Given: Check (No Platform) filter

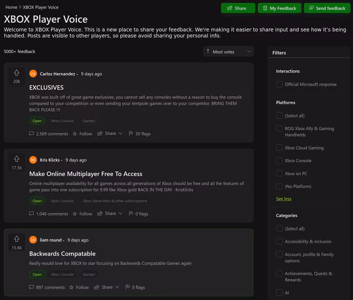Looking at the screenshot, I should [x=279, y=186].
